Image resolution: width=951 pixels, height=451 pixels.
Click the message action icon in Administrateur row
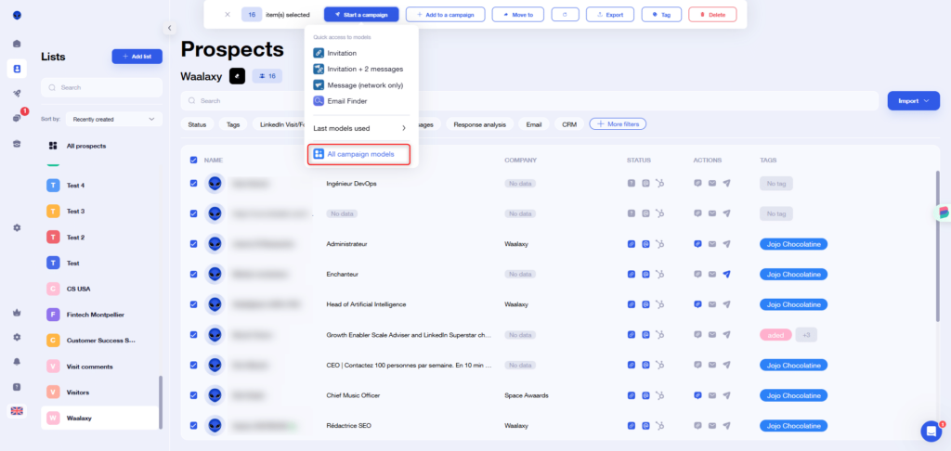(697, 244)
